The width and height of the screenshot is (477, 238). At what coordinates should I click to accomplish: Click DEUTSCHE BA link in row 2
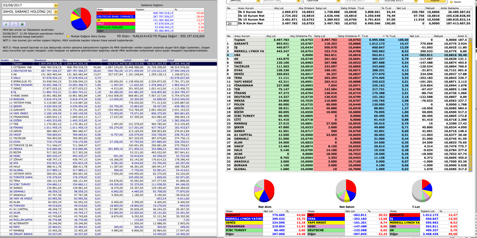point(22,71)
